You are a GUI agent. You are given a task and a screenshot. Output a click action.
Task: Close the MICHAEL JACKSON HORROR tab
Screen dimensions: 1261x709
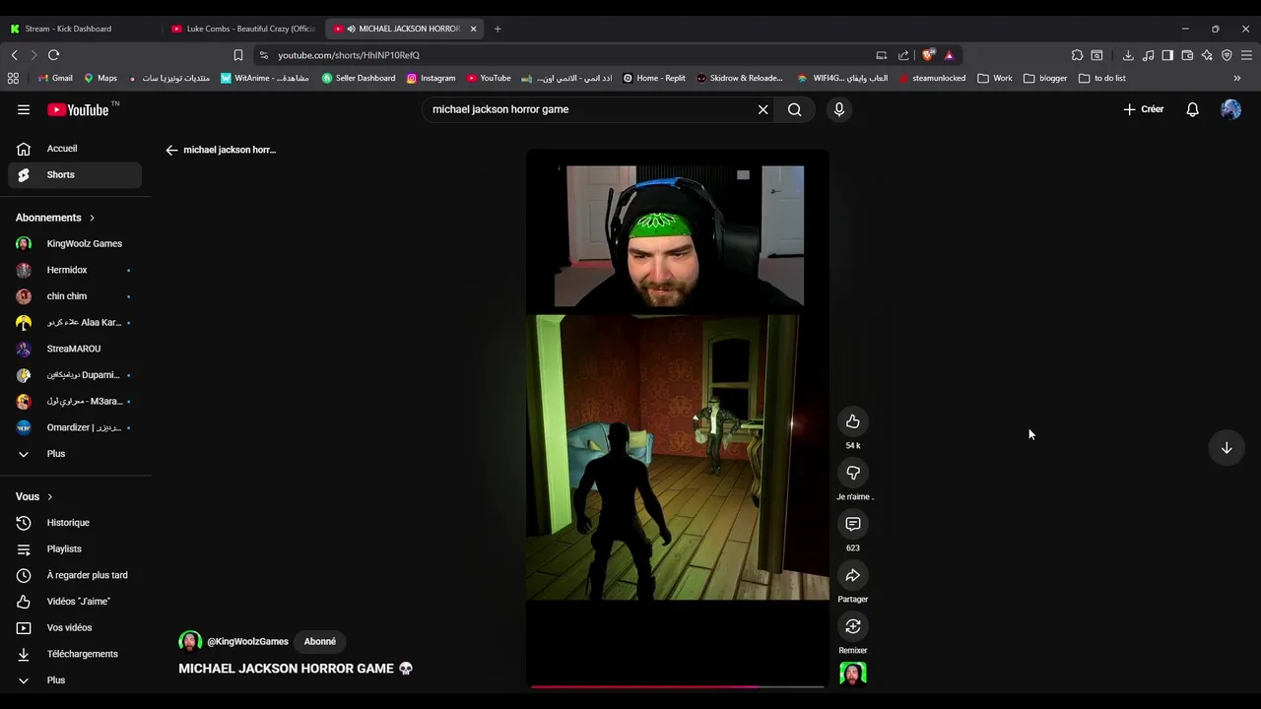point(473,29)
